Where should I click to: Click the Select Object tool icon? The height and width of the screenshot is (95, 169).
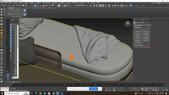click(23, 6)
